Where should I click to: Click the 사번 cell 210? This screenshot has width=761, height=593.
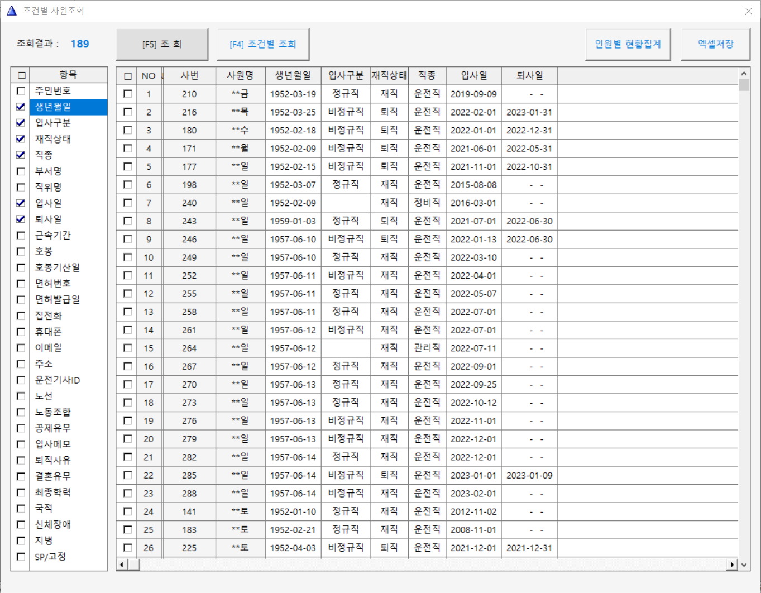tap(189, 94)
